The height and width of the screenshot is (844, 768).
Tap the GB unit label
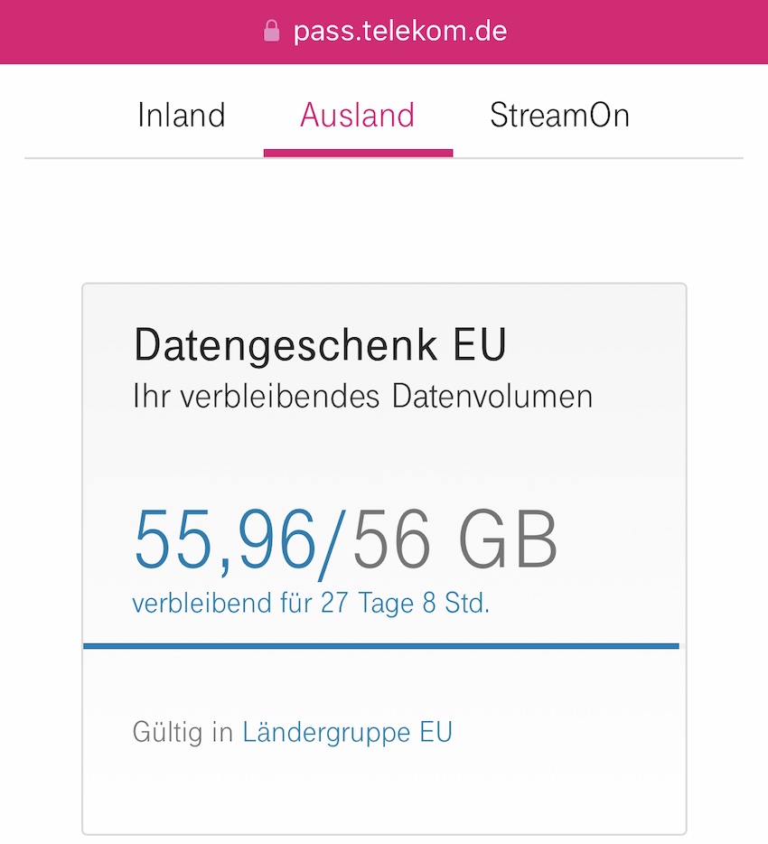click(508, 539)
